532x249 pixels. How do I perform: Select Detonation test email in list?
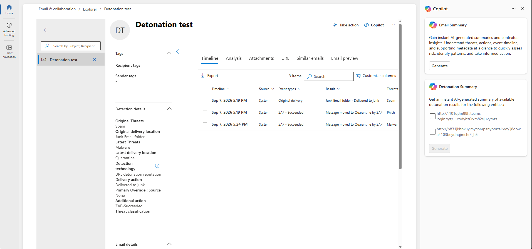(71, 59)
